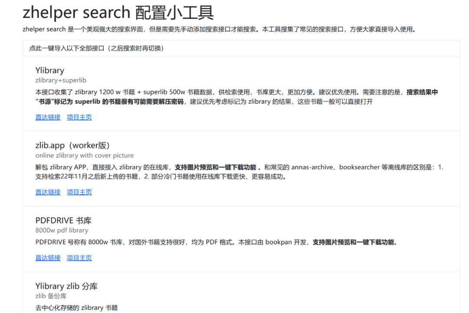Click the '去中心化存储的 zlibrary 书籍' description
The image size is (469, 313).
76,308
